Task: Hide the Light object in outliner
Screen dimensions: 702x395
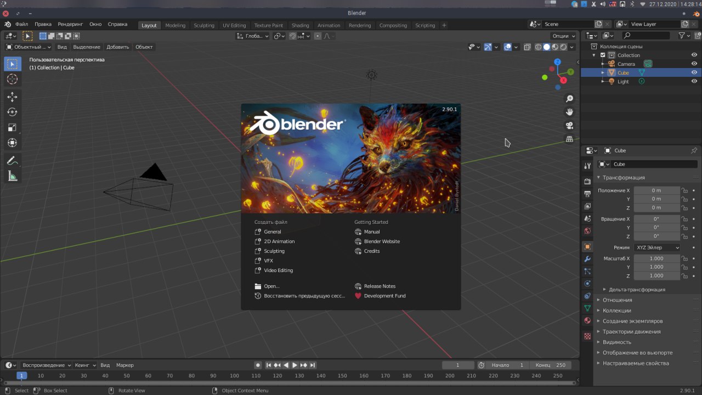Action: pos(694,81)
